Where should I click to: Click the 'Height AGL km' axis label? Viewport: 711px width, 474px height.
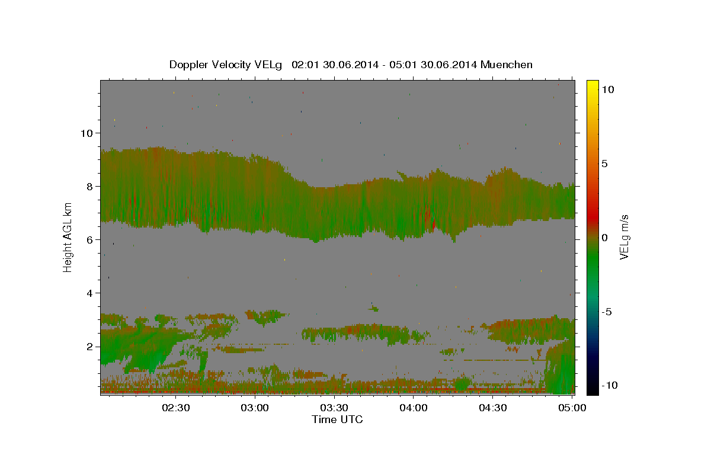[x=68, y=238]
